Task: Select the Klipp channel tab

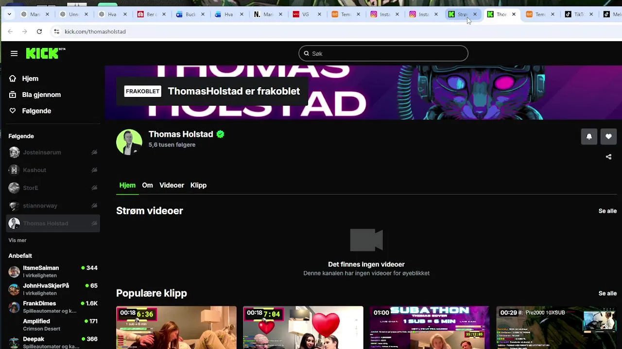Action: pos(198,185)
